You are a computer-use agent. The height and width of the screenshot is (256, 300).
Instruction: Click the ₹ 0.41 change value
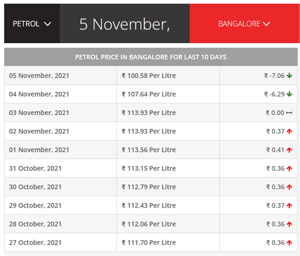pos(275,150)
